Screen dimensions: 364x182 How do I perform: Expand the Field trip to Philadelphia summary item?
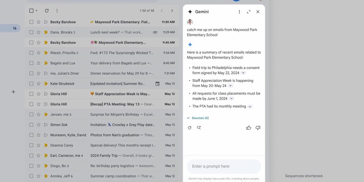pos(243,73)
